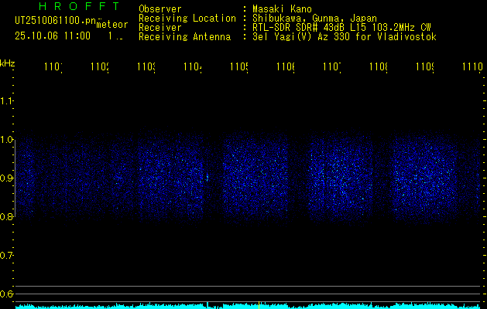This screenshot has width=487, height=309.
Task: Click the 1109 time axis label
Action: (425, 66)
